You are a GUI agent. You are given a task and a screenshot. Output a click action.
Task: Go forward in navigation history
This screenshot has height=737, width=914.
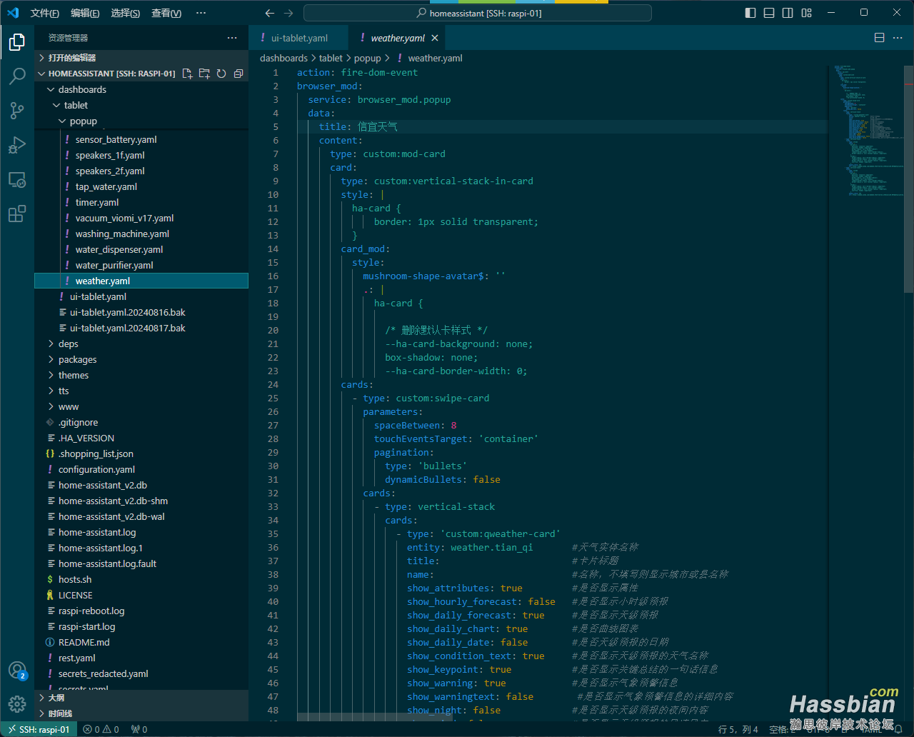point(288,13)
